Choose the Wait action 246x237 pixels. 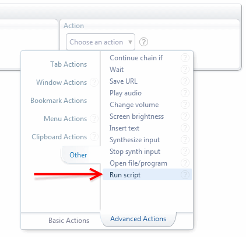point(147,70)
